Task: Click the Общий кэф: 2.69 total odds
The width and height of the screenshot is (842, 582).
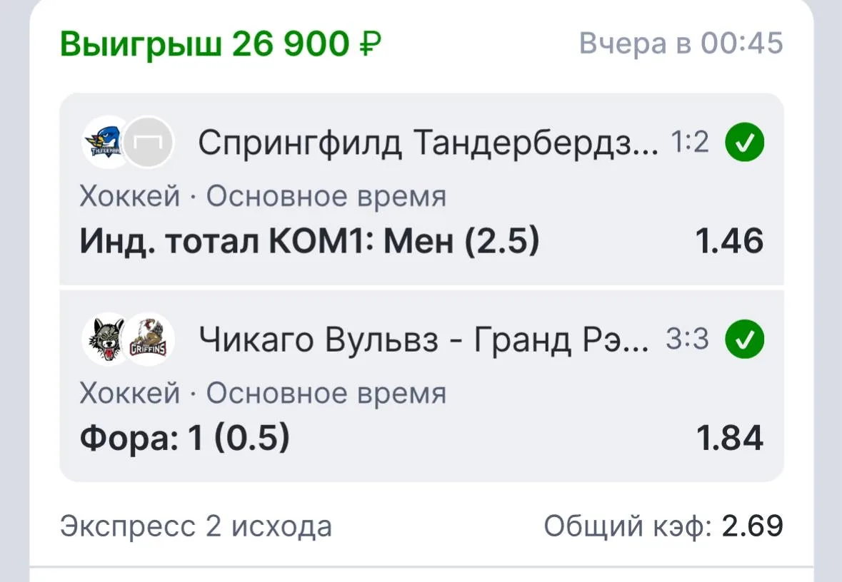Action: (663, 526)
